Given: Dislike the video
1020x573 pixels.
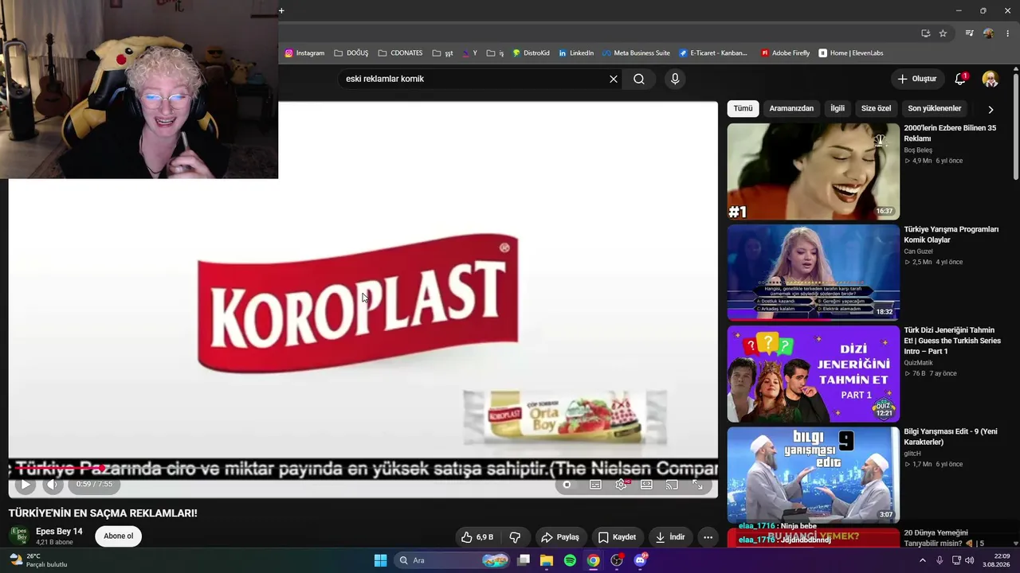Looking at the screenshot, I should coord(515,537).
